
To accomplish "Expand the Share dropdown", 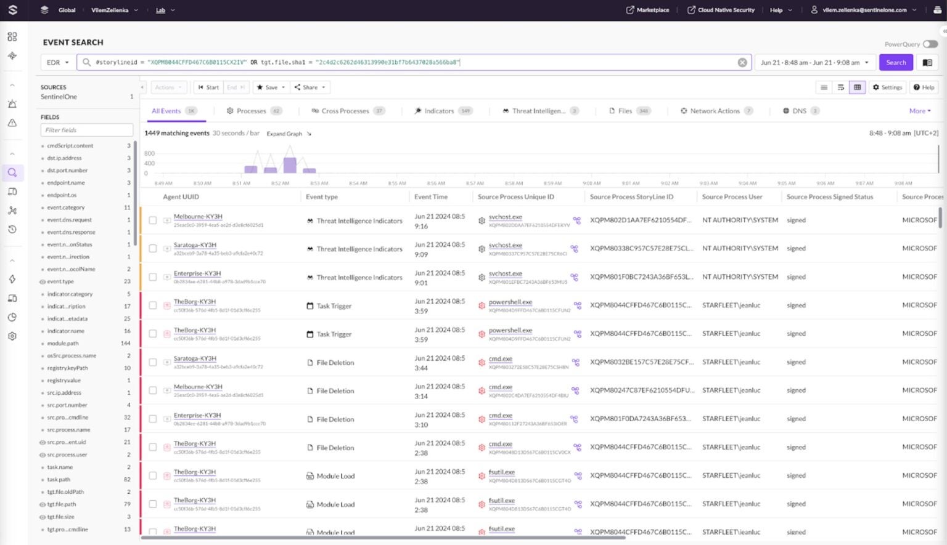I will tap(310, 87).
